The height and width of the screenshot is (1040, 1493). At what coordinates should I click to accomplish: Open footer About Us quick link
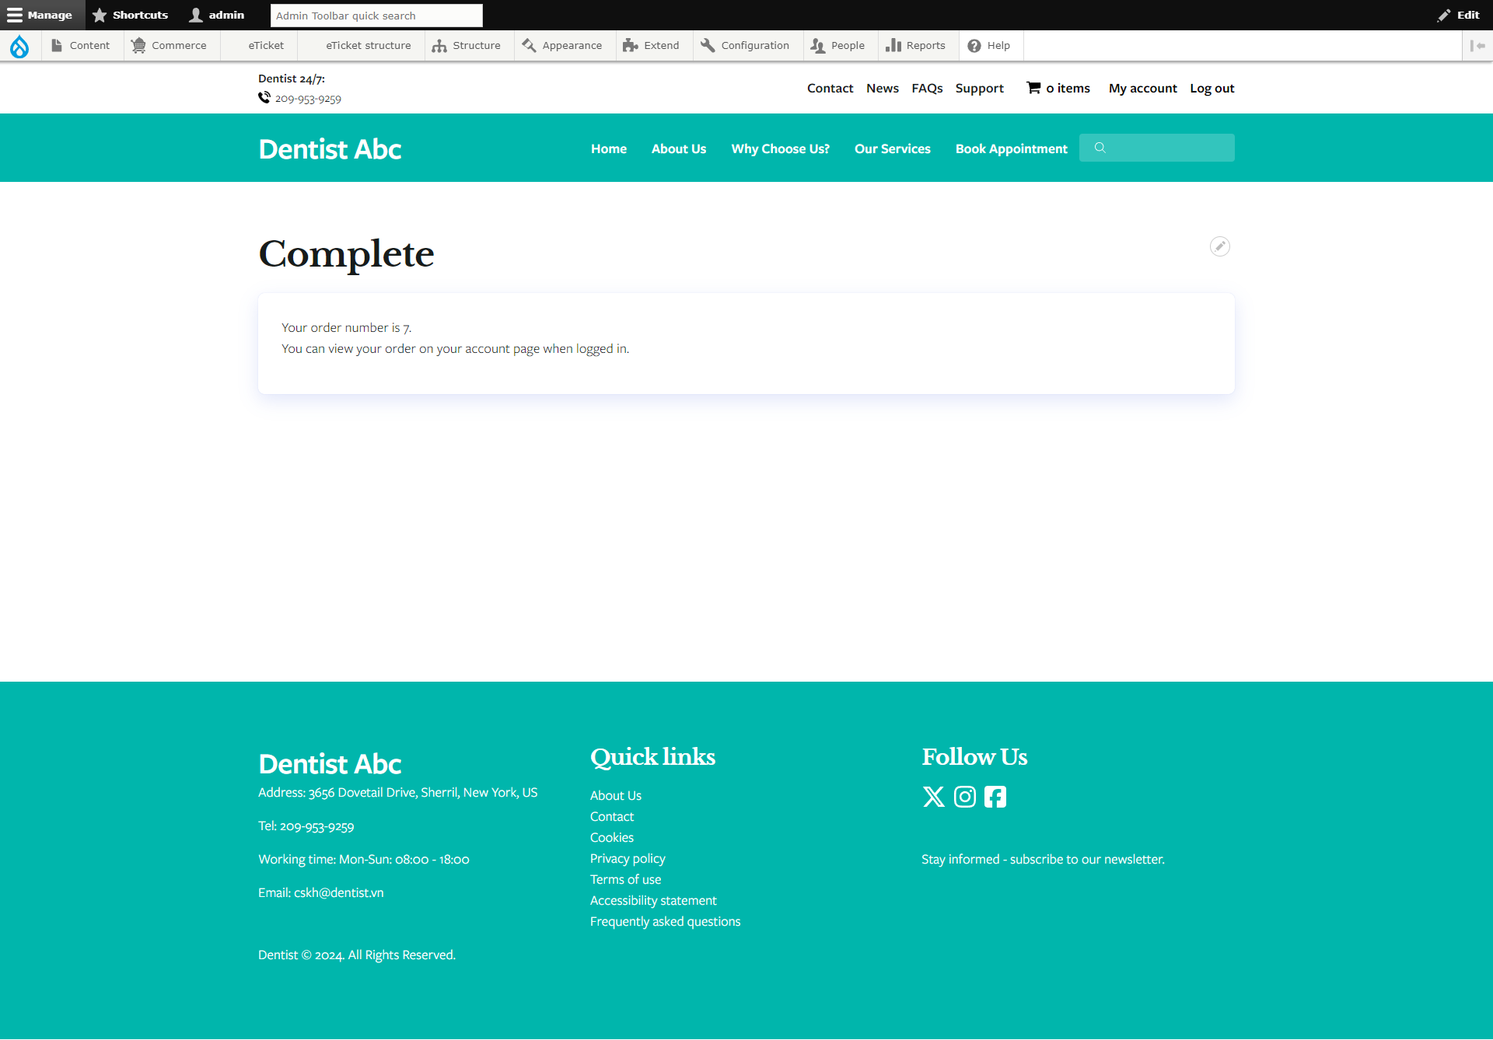[x=615, y=795]
